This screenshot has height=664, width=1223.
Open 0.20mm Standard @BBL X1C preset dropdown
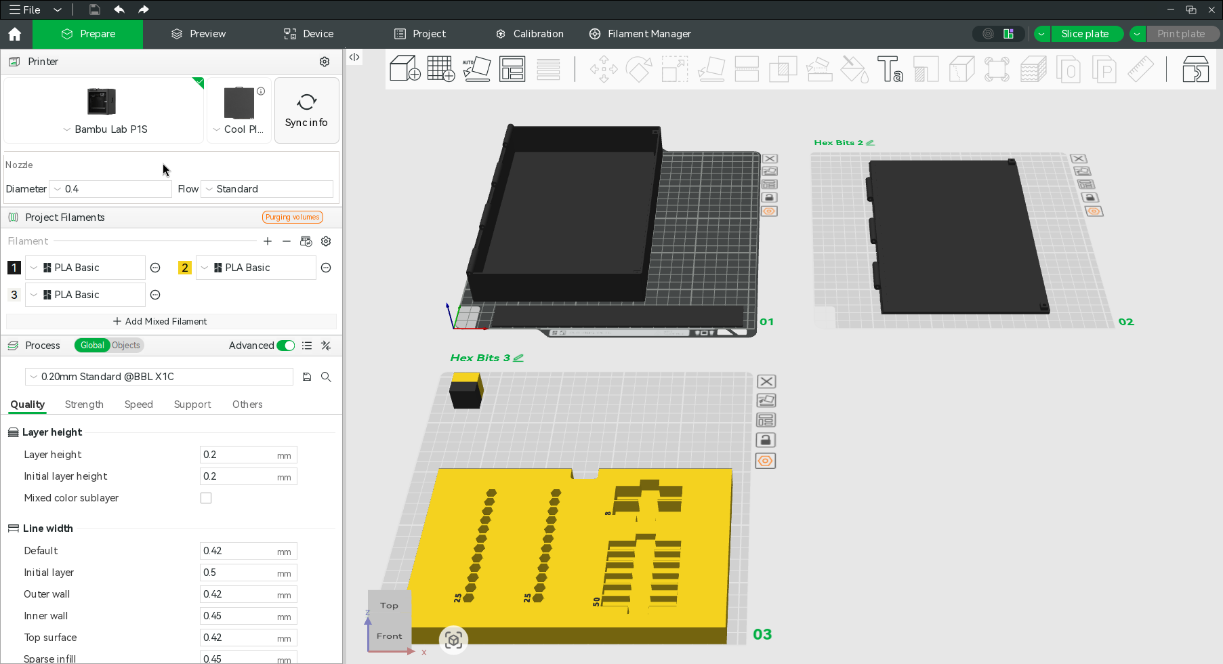coord(159,377)
